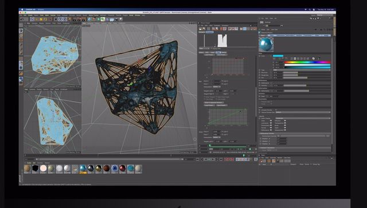Switch to the Histogram tab in Picture Viewer
This screenshot has height=208, width=367.
[x=209, y=32]
